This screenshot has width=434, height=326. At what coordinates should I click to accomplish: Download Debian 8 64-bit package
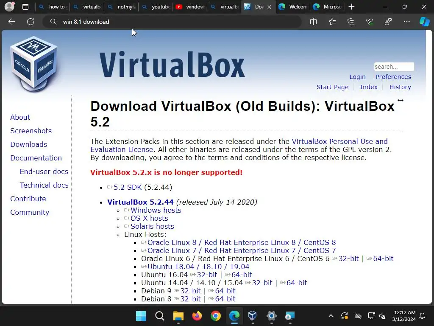coord(225,299)
